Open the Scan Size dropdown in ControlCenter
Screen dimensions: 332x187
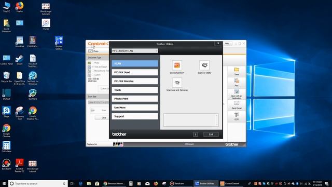point(99,103)
